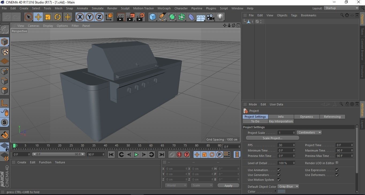Switch to Texture mode
This screenshot has height=195, width=365.
point(5,51)
